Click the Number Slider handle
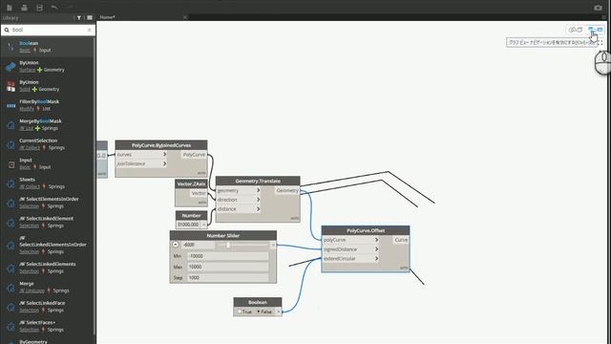 [x=228, y=245]
